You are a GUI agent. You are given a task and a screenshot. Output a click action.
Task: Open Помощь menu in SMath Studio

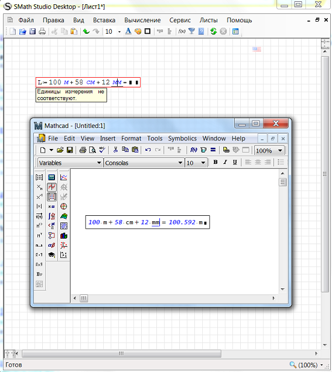pos(239,20)
